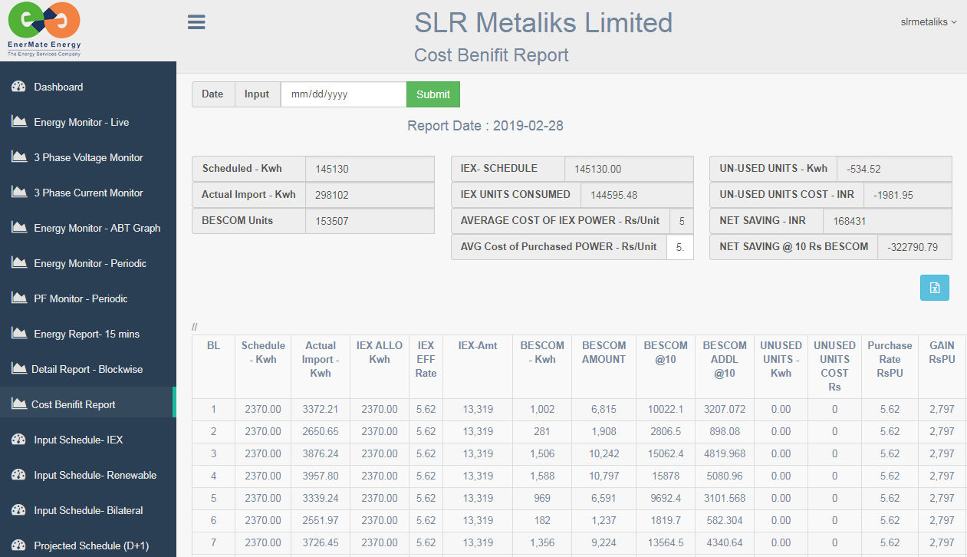Click the Input Schedule- IEX gauge icon
This screenshot has width=967, height=557.
tap(19, 440)
